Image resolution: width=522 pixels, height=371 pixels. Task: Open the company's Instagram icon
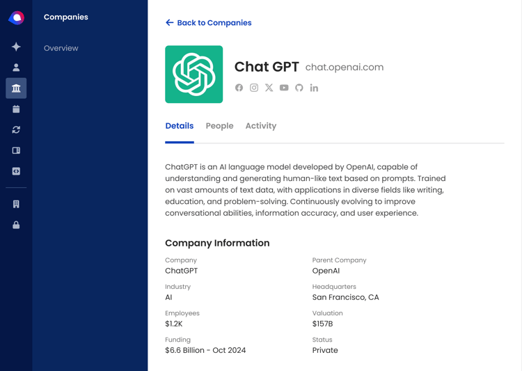tap(254, 88)
